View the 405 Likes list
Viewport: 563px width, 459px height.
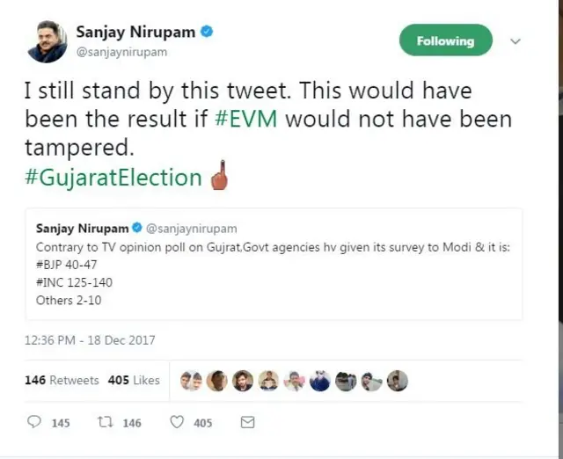[x=134, y=380]
